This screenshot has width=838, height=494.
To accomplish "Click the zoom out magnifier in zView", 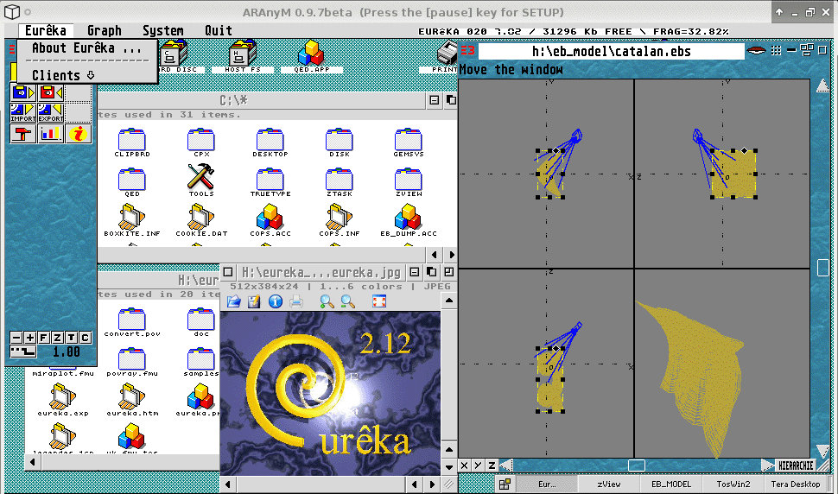I will tap(347, 301).
